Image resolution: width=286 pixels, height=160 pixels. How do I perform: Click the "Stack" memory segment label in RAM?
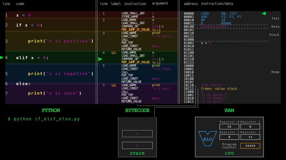pyautogui.click(x=274, y=34)
